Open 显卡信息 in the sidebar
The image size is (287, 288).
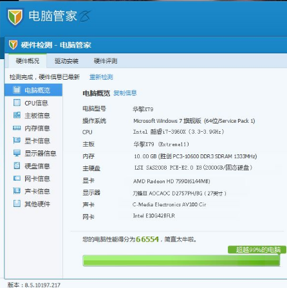coord(33,141)
